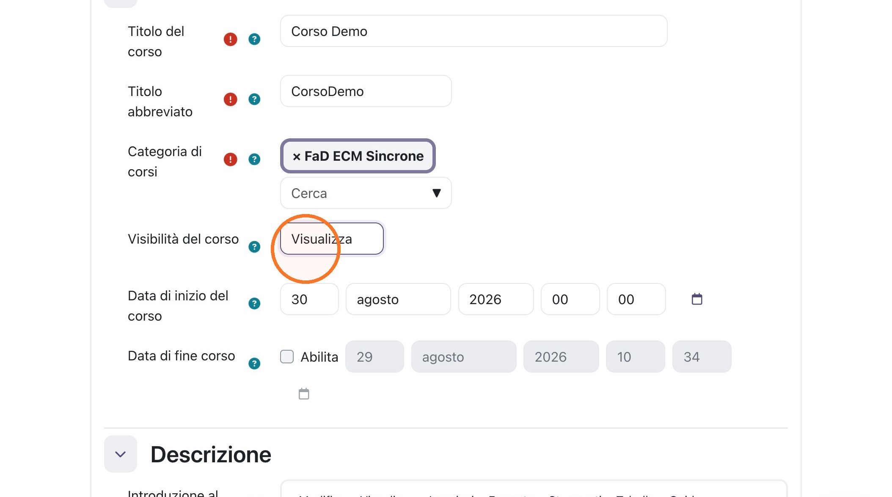Enable the Abilita checkbox for end date
The width and height of the screenshot is (892, 497).
click(287, 357)
